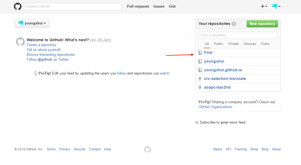Focus the Find a repository field
The height and width of the screenshot is (165, 301).
coord(238,35)
